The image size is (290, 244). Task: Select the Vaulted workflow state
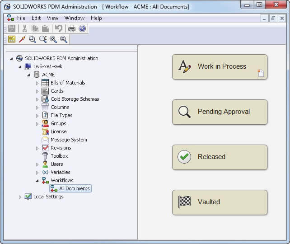click(x=220, y=202)
